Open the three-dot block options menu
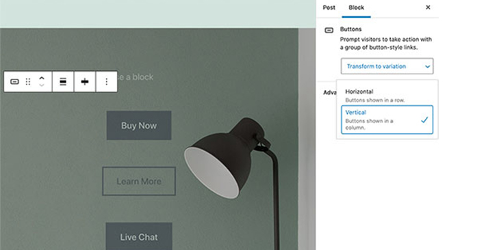The image size is (486, 250). (x=107, y=82)
